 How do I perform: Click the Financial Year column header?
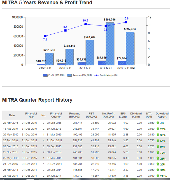point(31,115)
